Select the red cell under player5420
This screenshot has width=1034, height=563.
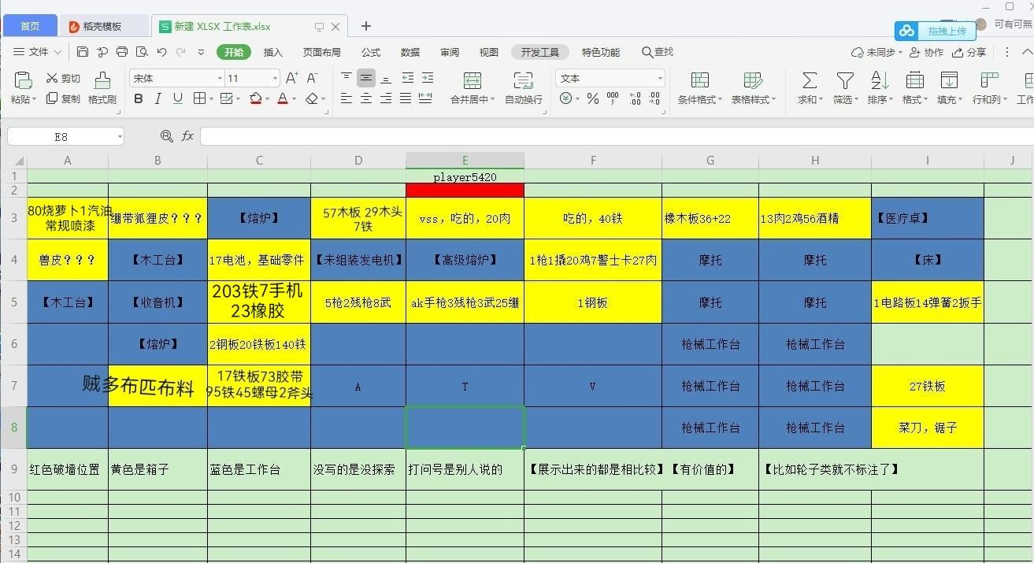click(465, 190)
